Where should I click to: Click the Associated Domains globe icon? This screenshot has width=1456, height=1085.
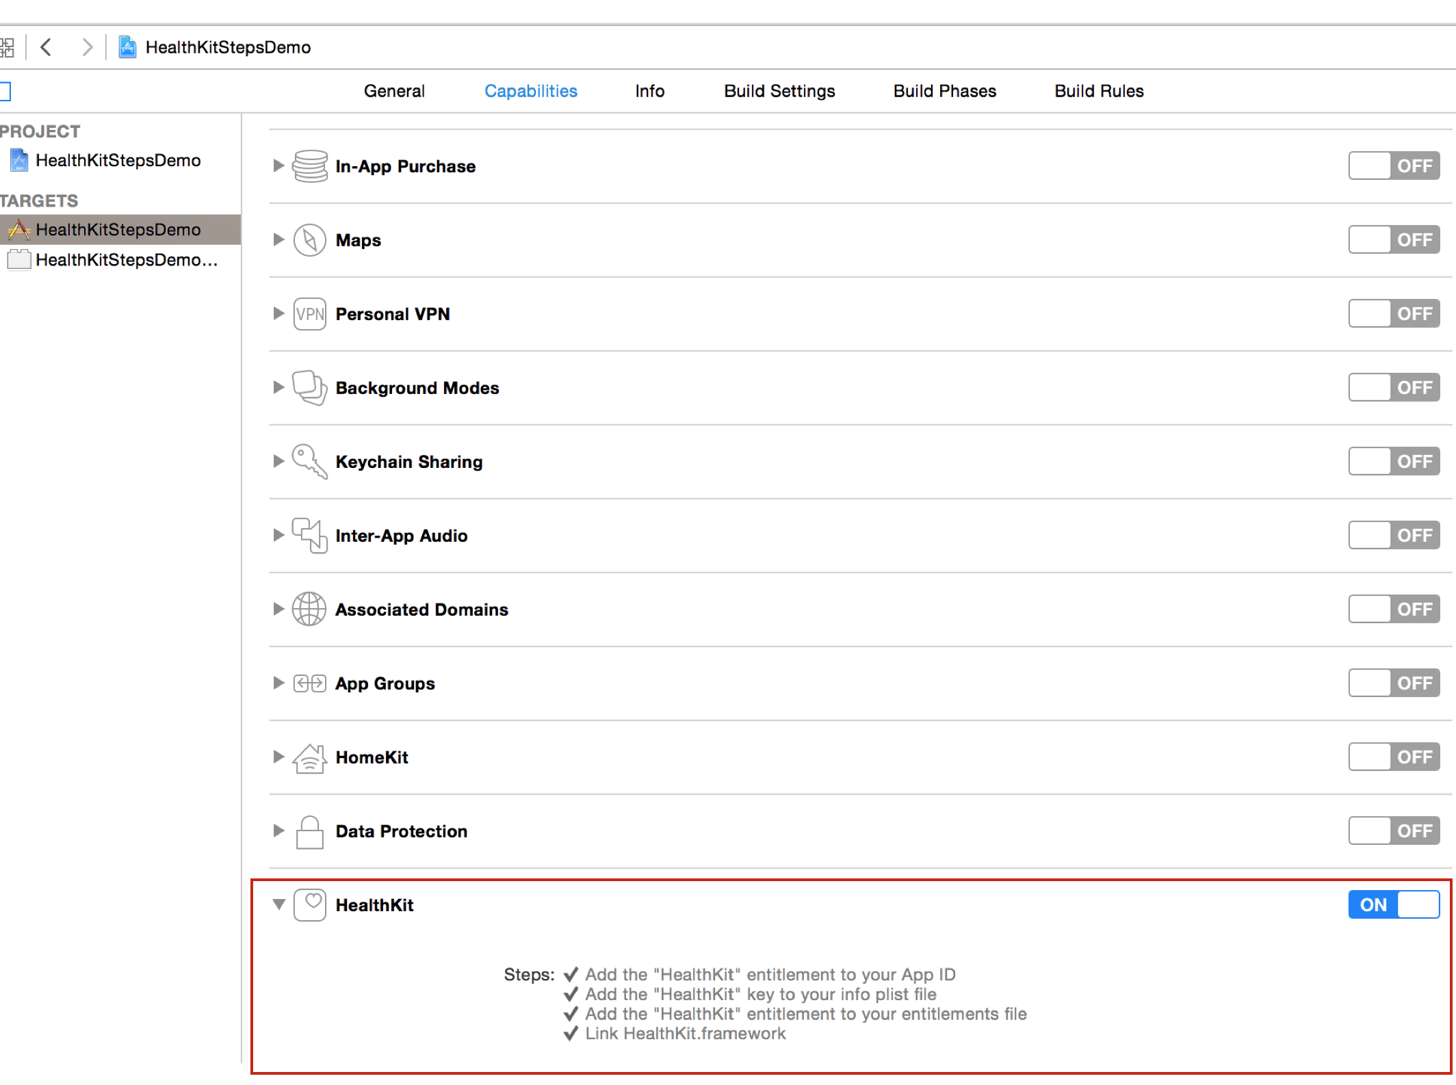click(309, 609)
